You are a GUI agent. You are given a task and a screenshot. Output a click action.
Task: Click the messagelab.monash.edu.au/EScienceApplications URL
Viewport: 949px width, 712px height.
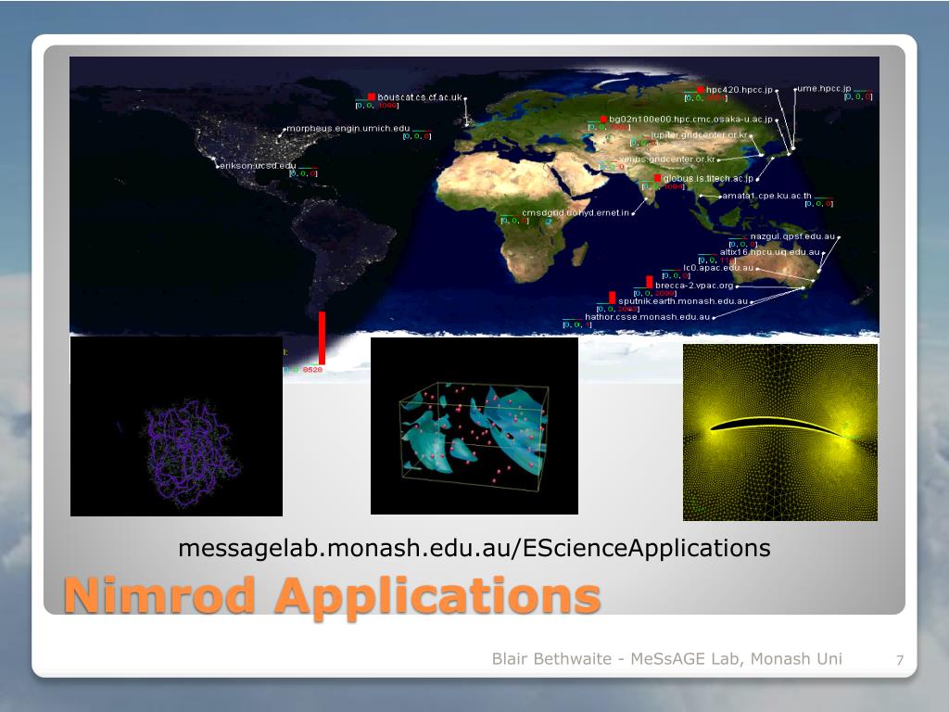tap(474, 548)
